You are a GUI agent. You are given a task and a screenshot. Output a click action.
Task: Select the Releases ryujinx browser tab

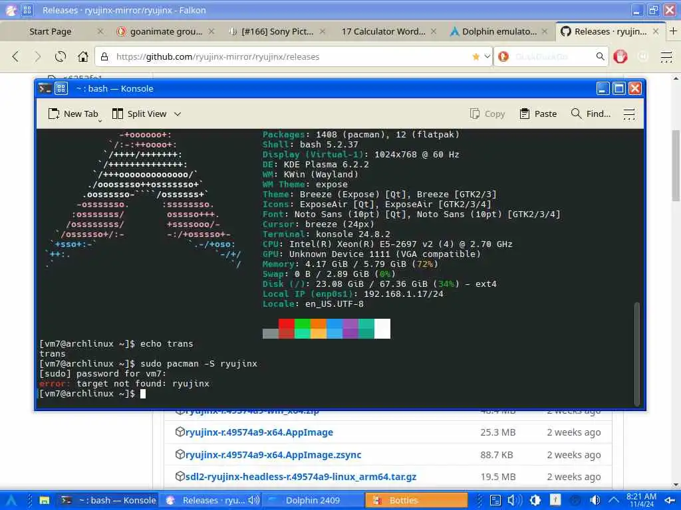point(610,31)
